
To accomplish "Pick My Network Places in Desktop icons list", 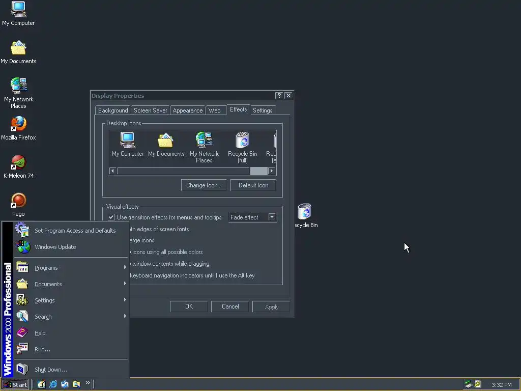I will point(204,148).
